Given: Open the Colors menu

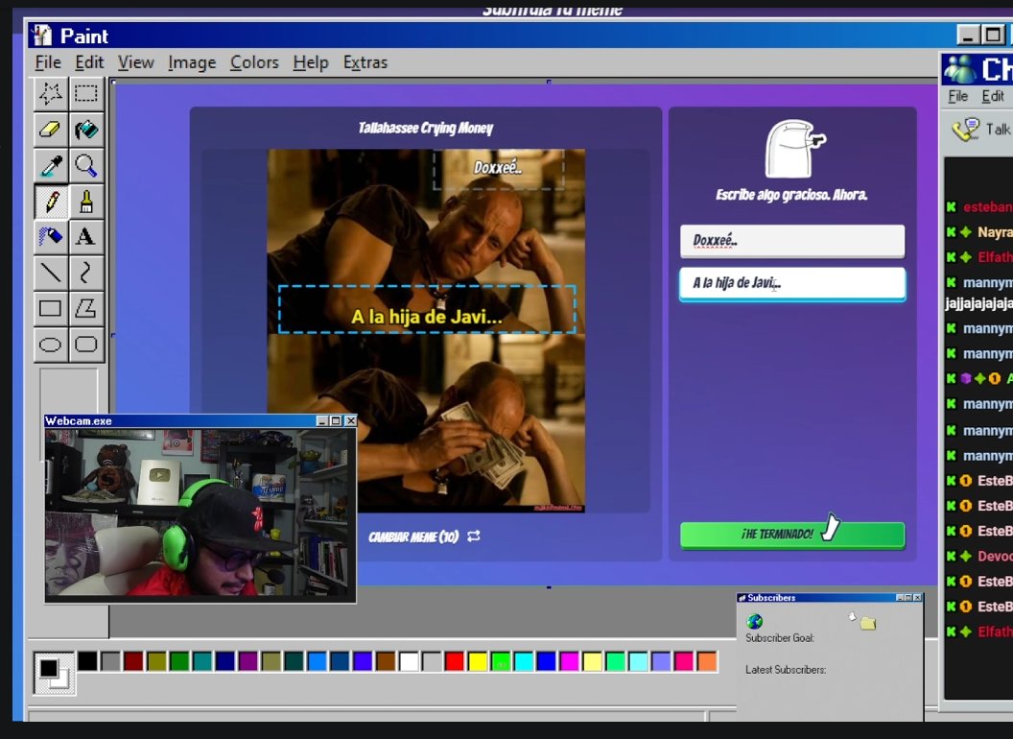Looking at the screenshot, I should [x=254, y=62].
